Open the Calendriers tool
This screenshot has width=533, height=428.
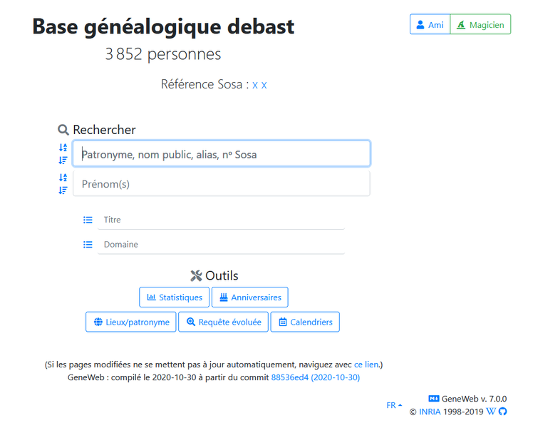click(x=306, y=322)
